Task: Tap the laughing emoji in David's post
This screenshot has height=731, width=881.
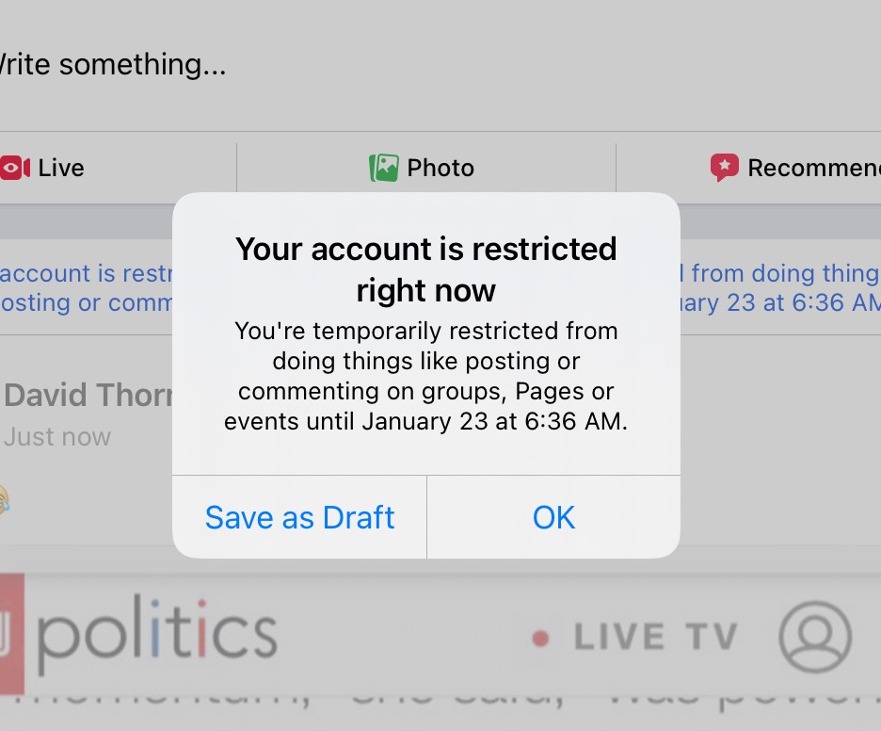Action: point(4,498)
